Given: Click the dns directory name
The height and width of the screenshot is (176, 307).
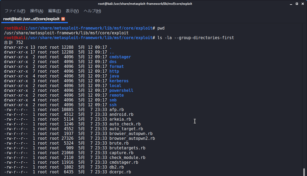Looking at the screenshot, I should [113, 62].
